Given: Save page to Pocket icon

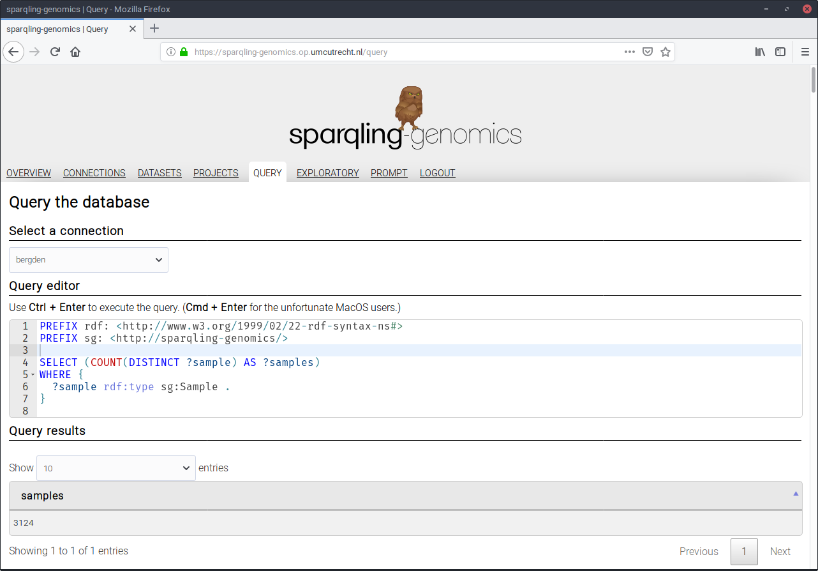Looking at the screenshot, I should [x=648, y=52].
